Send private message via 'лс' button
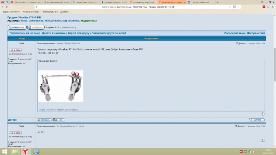This screenshot has height=155, width=276. point(59,120)
